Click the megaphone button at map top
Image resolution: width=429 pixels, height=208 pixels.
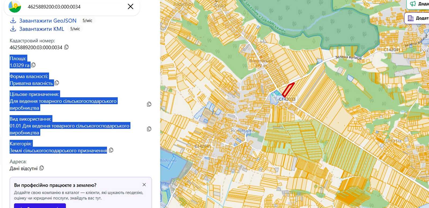coord(418,4)
